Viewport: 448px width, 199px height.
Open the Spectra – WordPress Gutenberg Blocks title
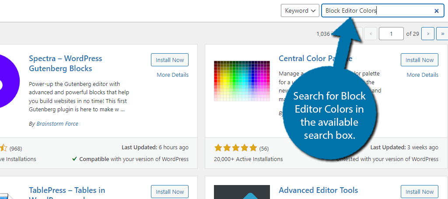tap(66, 63)
